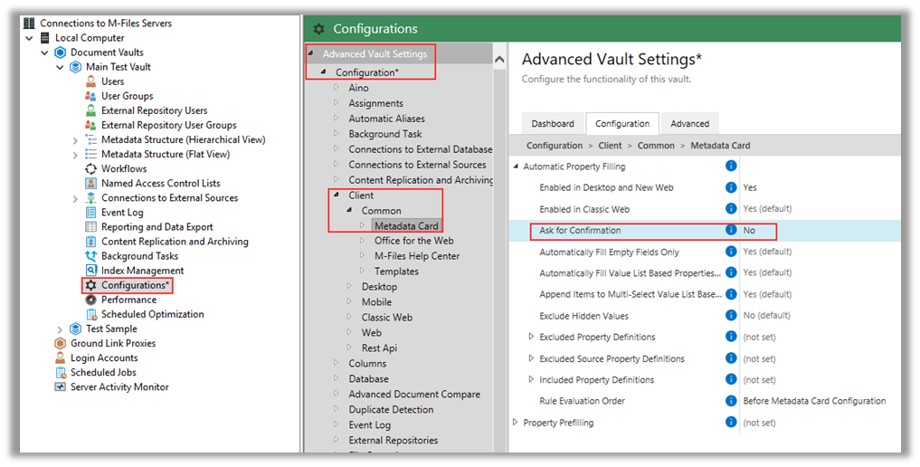The image size is (920, 467).
Task: Click the Client breadcrumb link
Action: [610, 146]
